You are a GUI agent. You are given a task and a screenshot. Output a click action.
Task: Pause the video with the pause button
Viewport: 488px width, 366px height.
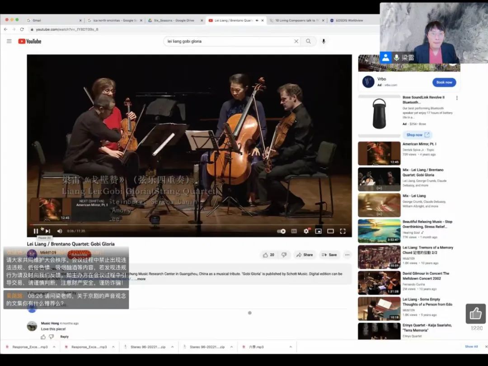click(x=36, y=231)
